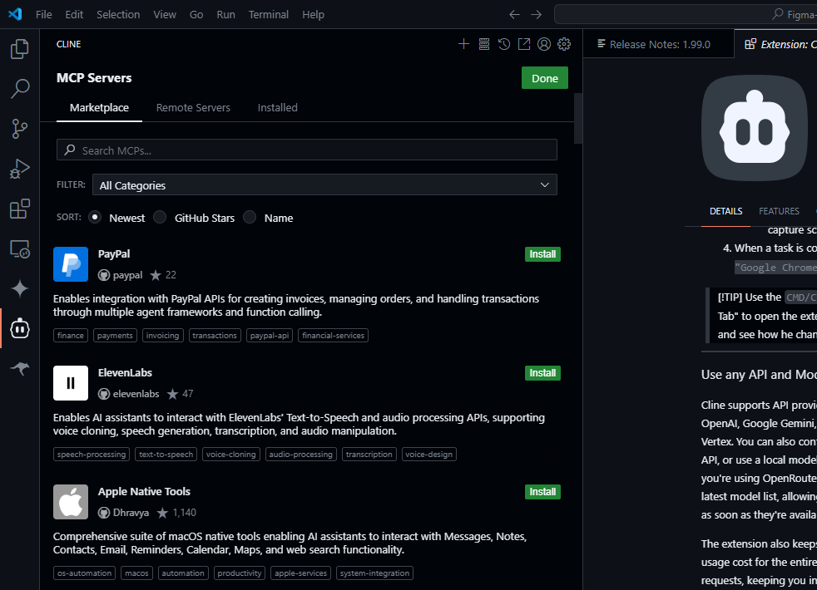Open the kangaroo extension icon in activity bar

click(20, 368)
